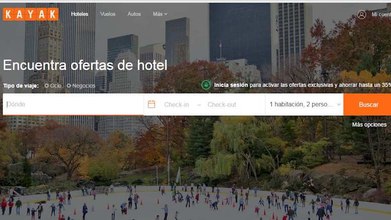The height and width of the screenshot is (220, 391).
Task: Expand the Más navigation menu
Action: coord(160,14)
